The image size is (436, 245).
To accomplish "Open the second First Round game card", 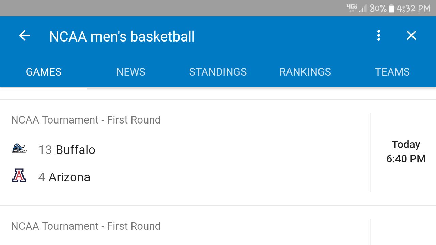I will [x=86, y=226].
